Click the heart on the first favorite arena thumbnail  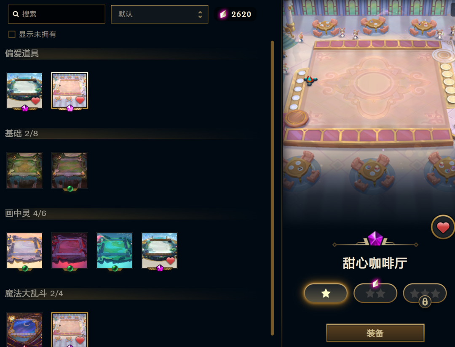[x=35, y=101]
